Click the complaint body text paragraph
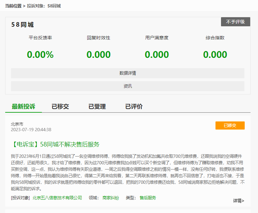The width and height of the screenshot is (258, 213). (x=128, y=172)
